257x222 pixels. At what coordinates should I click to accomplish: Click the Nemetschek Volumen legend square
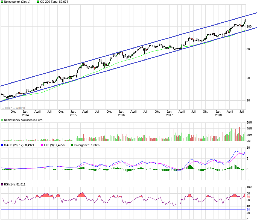(2, 120)
